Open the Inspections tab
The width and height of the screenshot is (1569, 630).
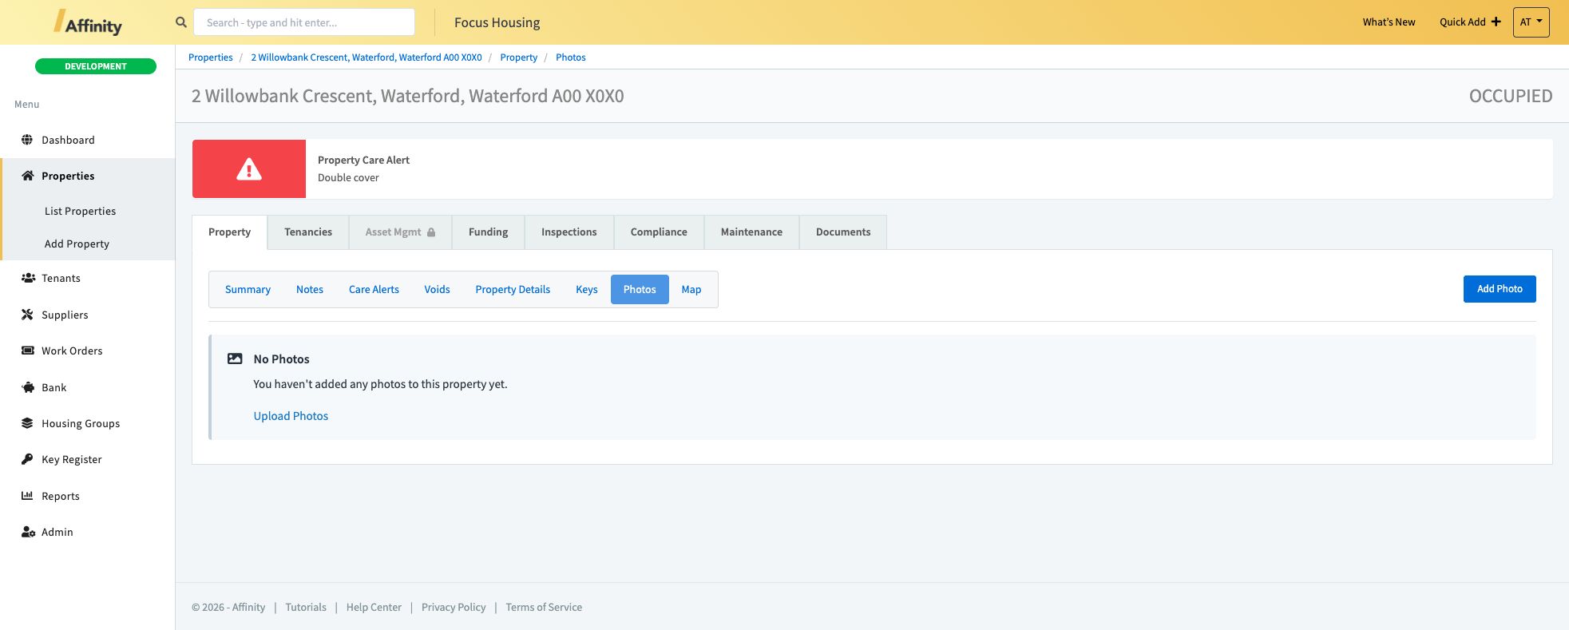[569, 232]
